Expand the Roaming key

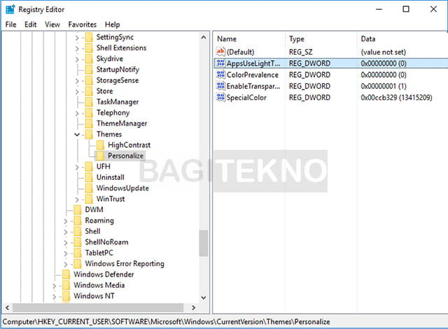(x=65, y=221)
